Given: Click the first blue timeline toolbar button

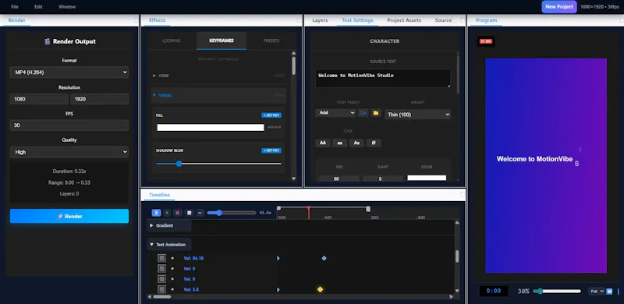Looking at the screenshot, I should pyautogui.click(x=157, y=213).
